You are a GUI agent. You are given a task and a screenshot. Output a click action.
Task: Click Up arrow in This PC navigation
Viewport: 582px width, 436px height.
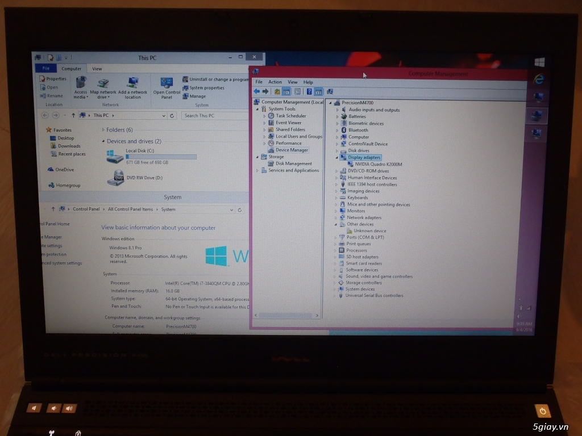[73, 115]
